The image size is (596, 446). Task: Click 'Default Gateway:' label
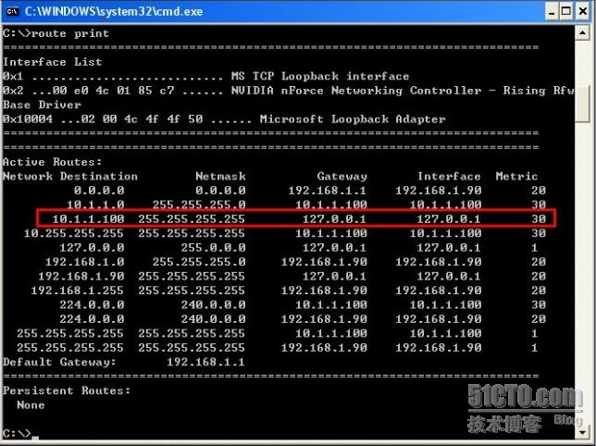click(59, 362)
